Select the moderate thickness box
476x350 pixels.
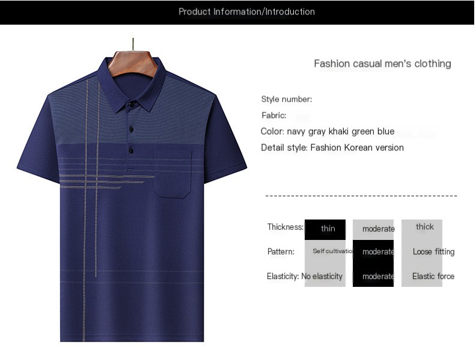[x=373, y=229]
